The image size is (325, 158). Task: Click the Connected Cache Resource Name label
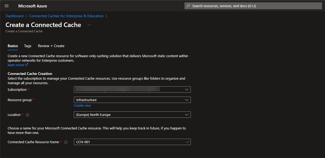coord(33,142)
